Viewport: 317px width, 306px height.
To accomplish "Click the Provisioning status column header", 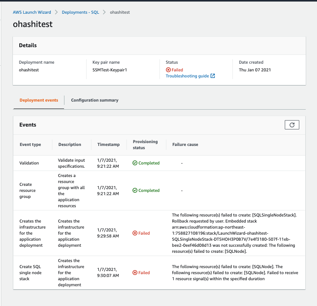I will click(x=145, y=145).
